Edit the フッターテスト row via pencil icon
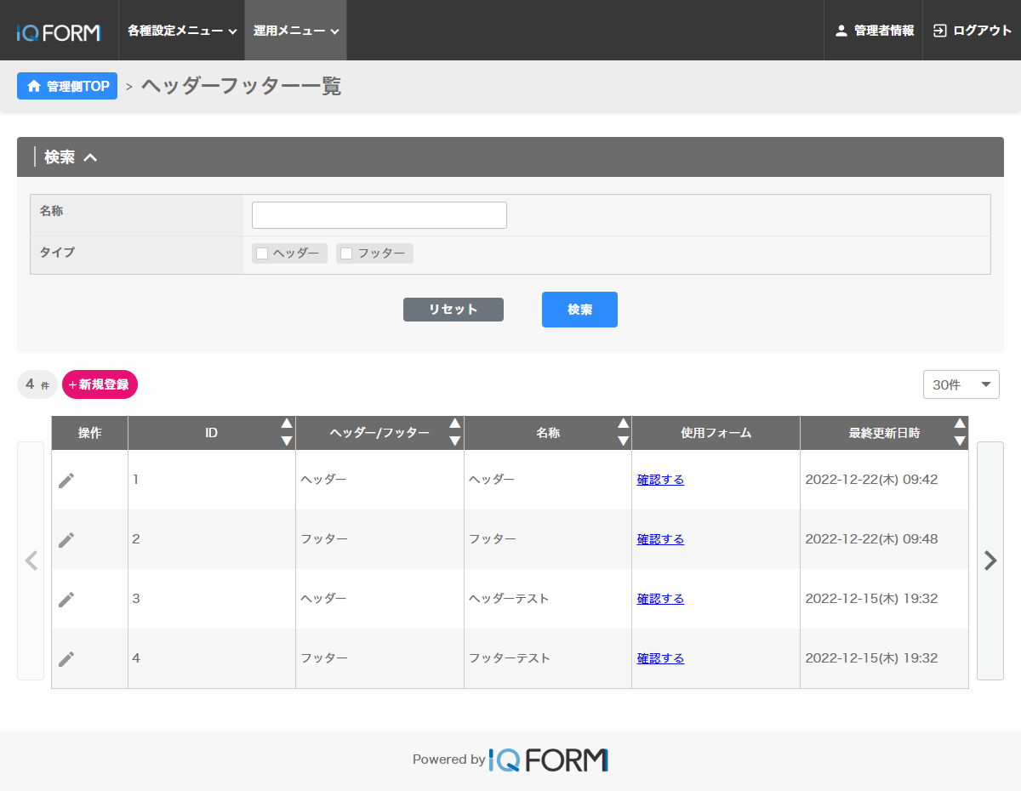 pyautogui.click(x=66, y=659)
